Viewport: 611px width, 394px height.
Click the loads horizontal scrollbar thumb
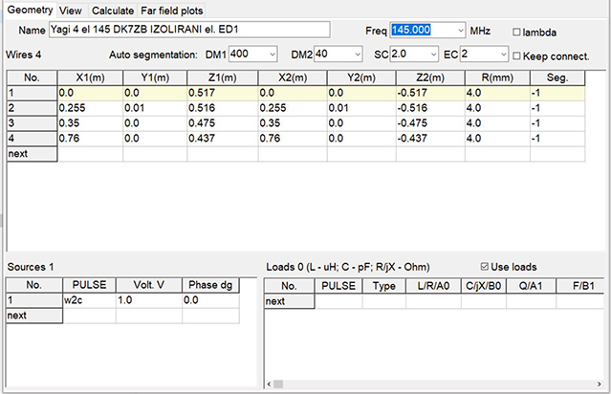[x=278, y=384]
